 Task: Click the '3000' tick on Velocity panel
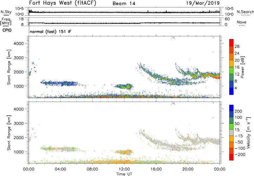[18, 123]
